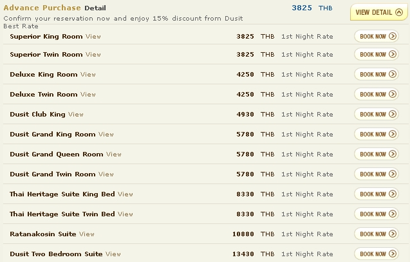This screenshot has width=410, height=262.
Task: Book the Dusit Grand King Room
Action: (377, 135)
